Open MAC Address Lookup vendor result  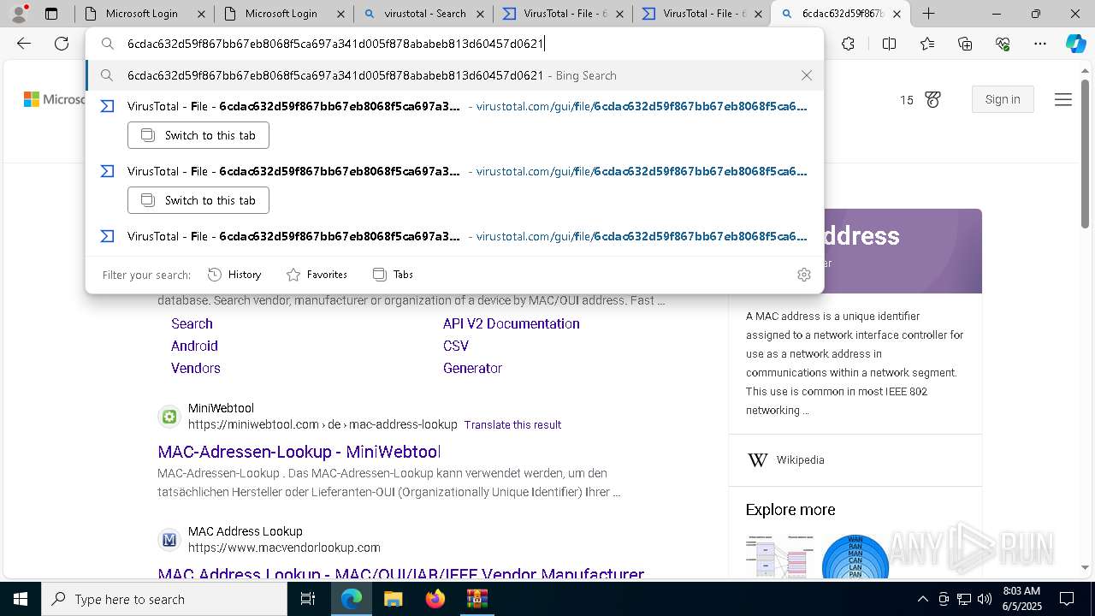(x=401, y=574)
